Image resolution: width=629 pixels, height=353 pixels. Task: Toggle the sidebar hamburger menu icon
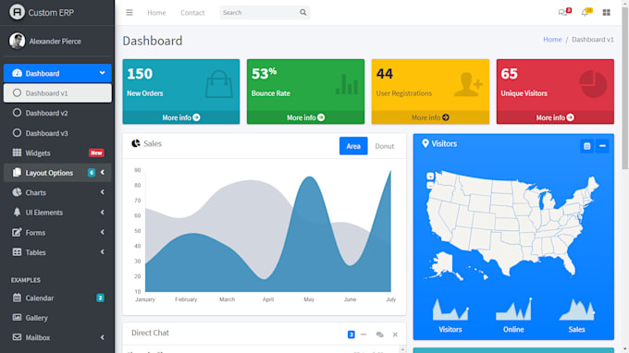click(129, 12)
